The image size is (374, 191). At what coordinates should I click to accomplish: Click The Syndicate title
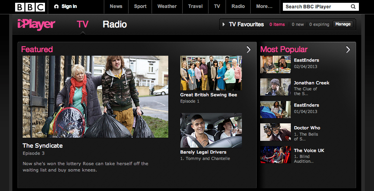43,146
